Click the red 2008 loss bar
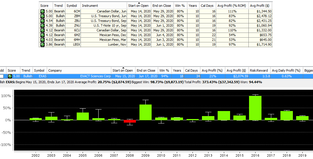Viewport: 313px width, 159px height. 130,121
